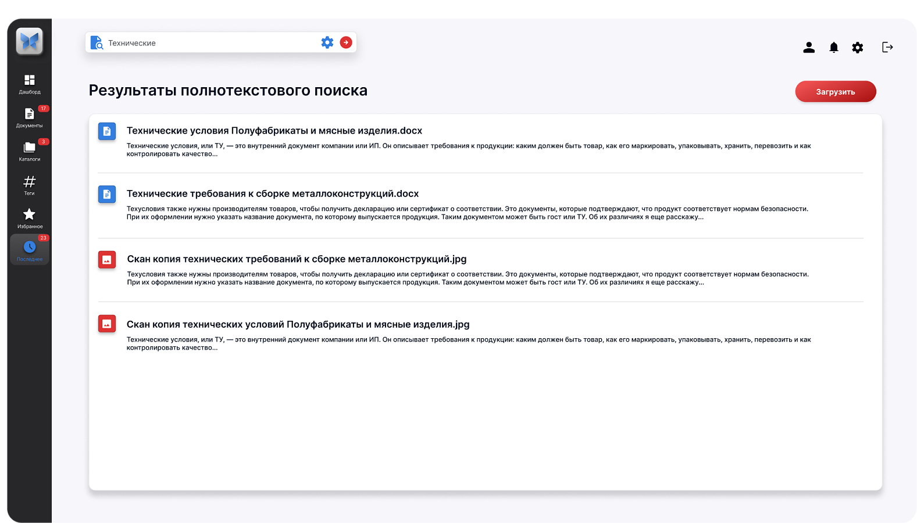The image size is (917, 523).
Task: Click snippet under Скан копия технических требований jpg
Action: (468, 278)
